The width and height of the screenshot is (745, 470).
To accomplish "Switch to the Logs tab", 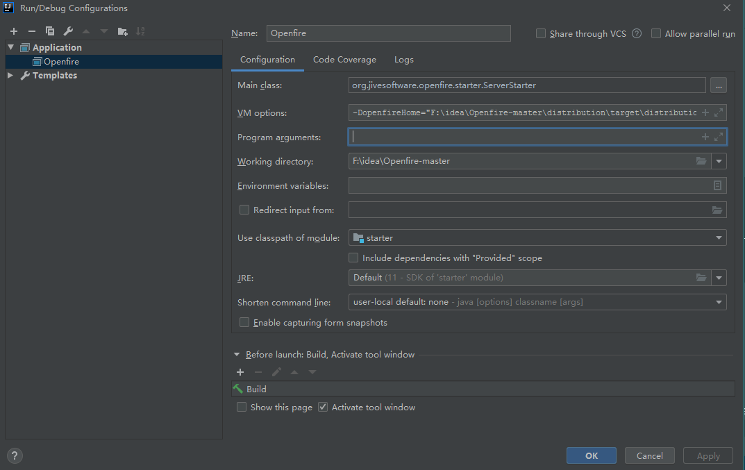I will pyautogui.click(x=404, y=60).
